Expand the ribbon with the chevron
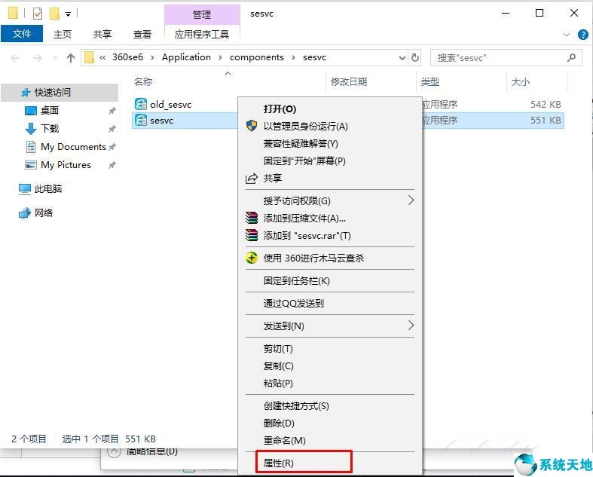The image size is (593, 477). point(566,35)
